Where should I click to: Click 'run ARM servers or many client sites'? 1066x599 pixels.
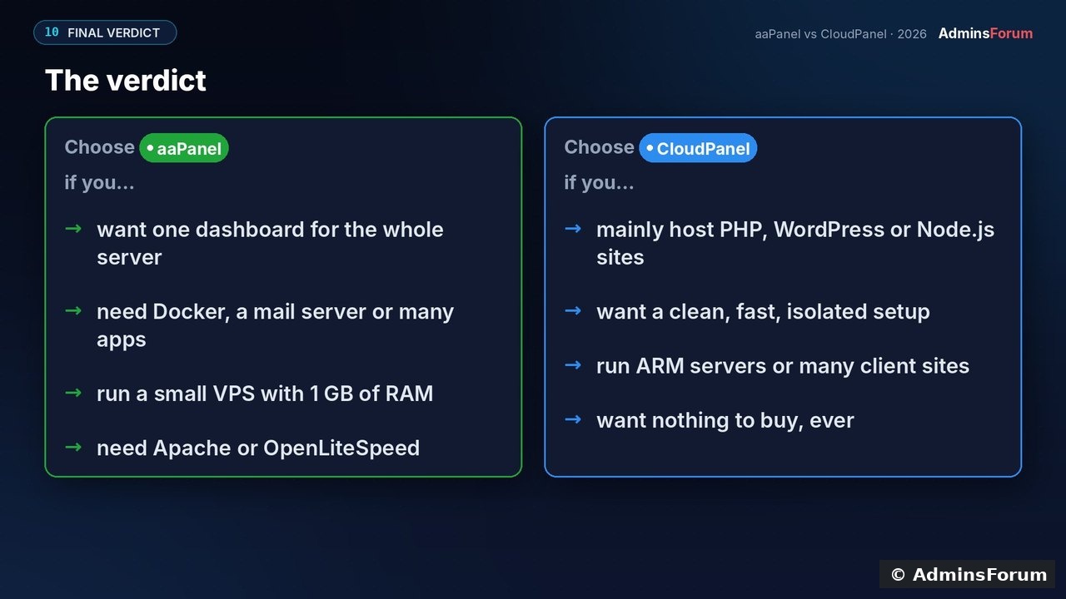(x=783, y=366)
